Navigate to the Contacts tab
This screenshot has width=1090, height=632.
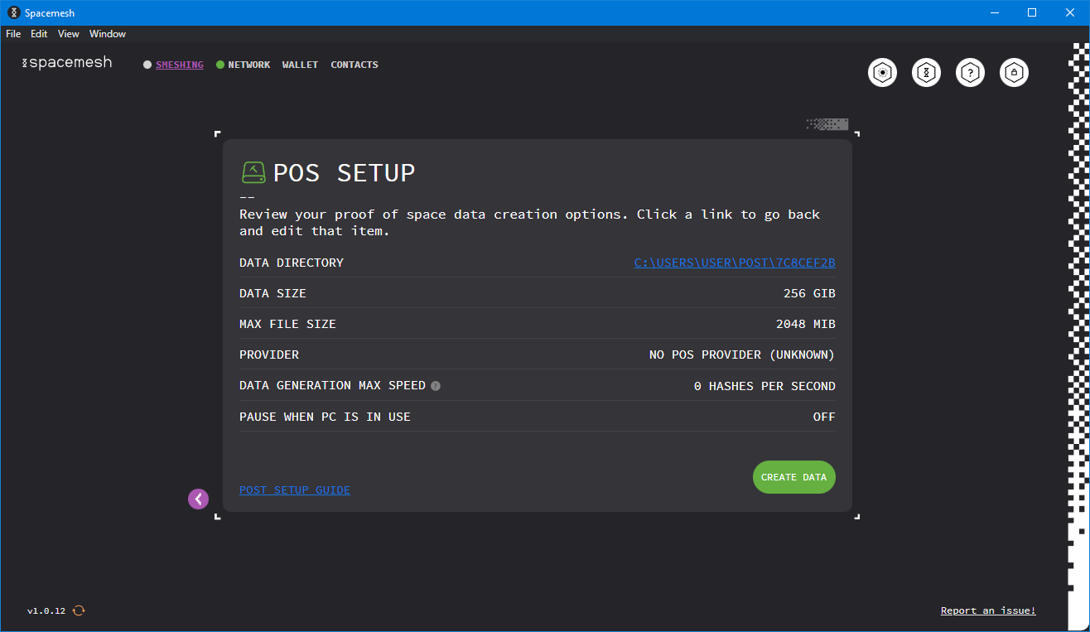[354, 65]
